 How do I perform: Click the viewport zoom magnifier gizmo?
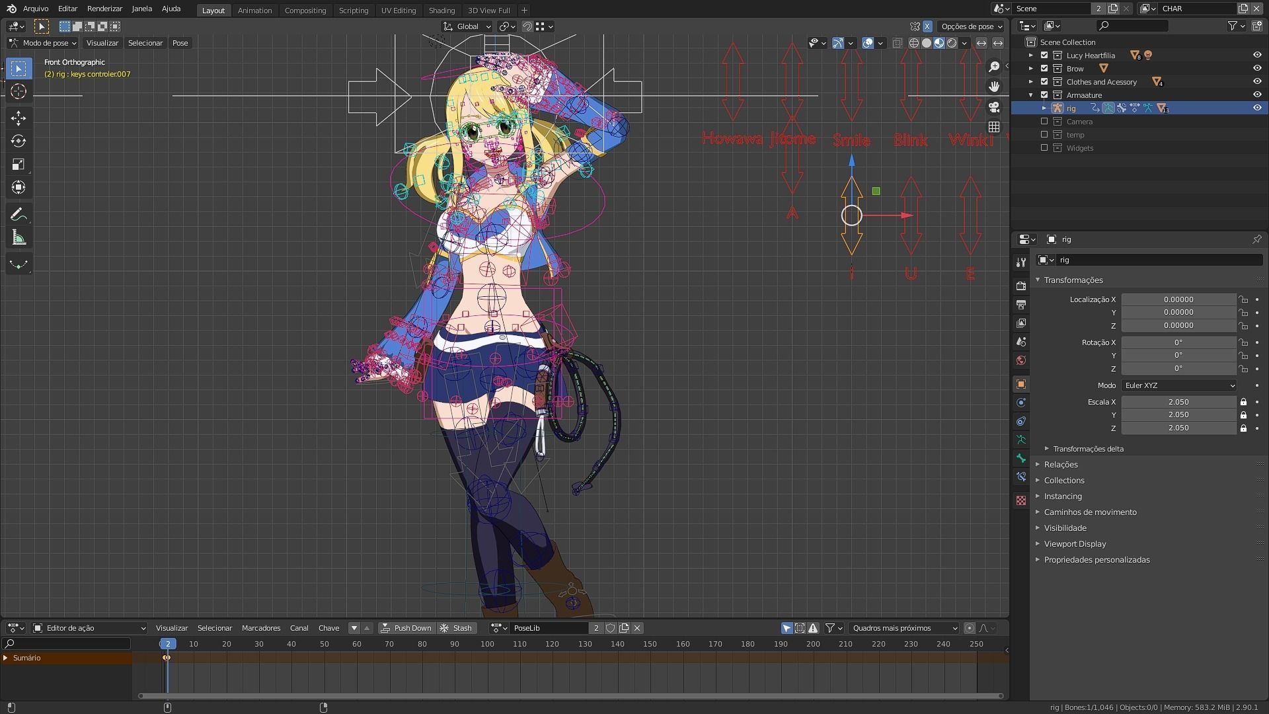(x=994, y=67)
